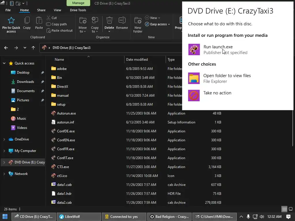This screenshot has height=221, width=295.
Task: Click the Delete trash icon
Action: click(109, 20)
